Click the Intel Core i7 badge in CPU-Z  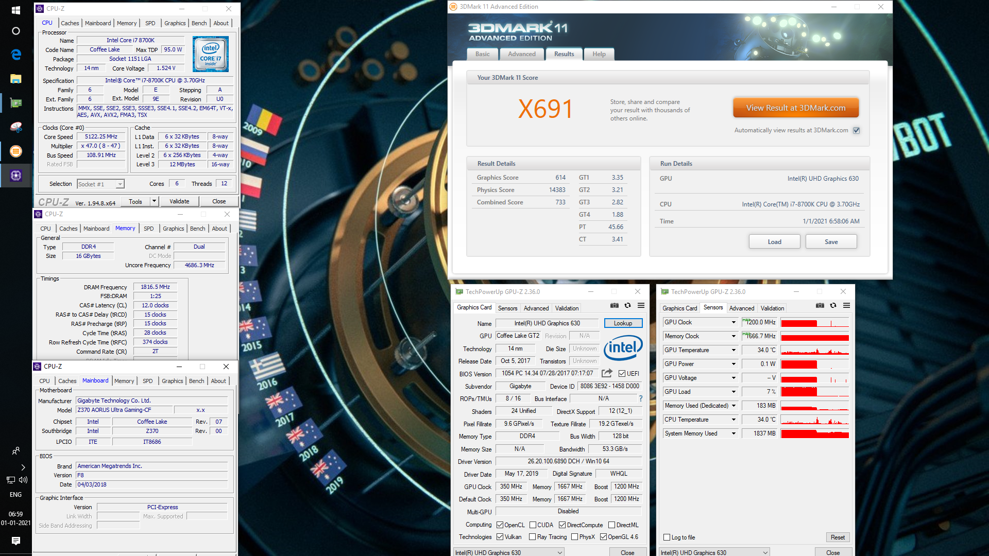[210, 54]
